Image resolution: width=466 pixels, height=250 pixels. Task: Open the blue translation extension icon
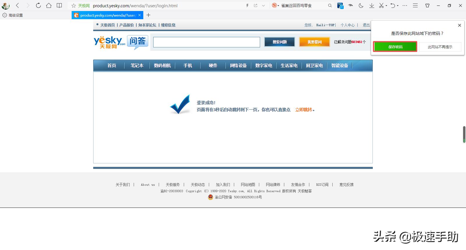[340, 6]
